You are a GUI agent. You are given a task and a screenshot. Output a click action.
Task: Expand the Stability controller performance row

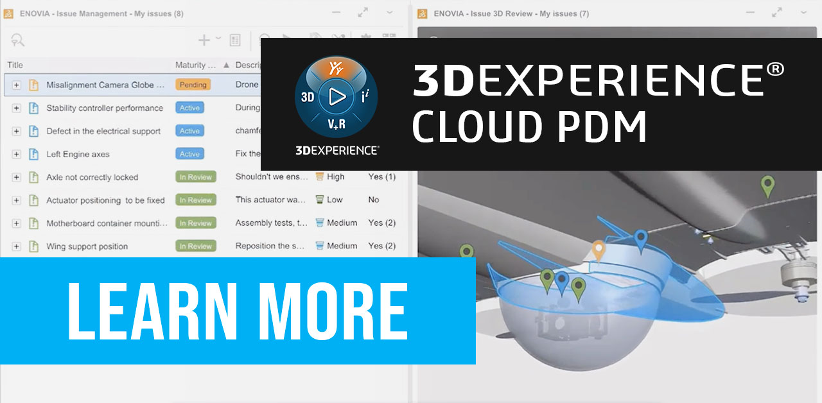(17, 108)
